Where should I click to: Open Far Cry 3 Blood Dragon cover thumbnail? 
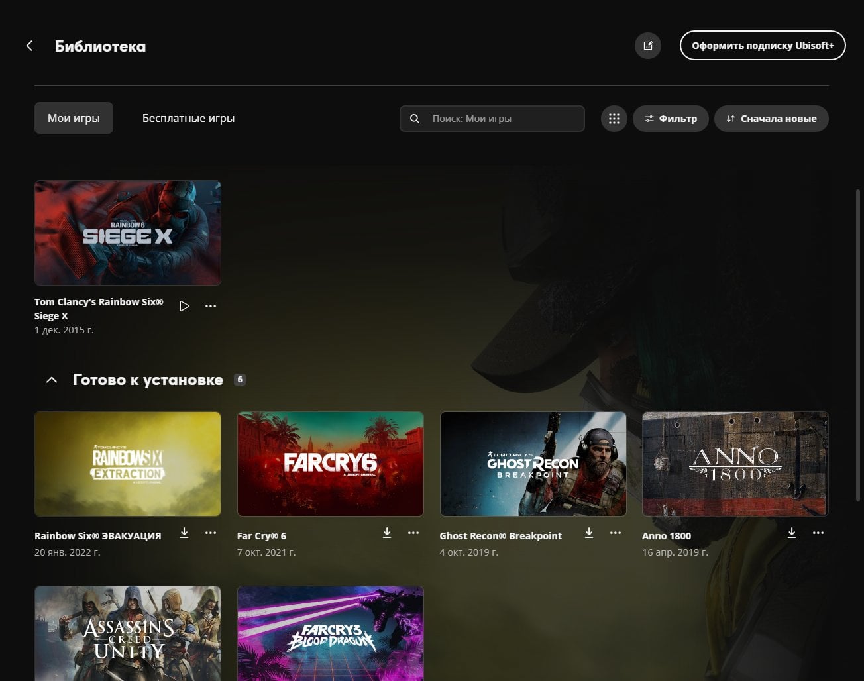coord(331,633)
